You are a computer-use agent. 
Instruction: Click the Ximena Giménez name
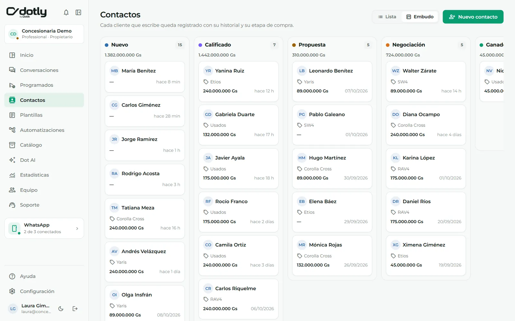click(424, 245)
